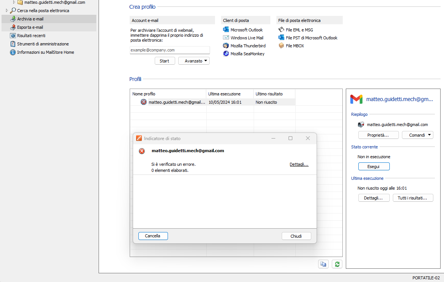
Task: Open Esporta e-mail in sidebar
Action: coord(30,27)
